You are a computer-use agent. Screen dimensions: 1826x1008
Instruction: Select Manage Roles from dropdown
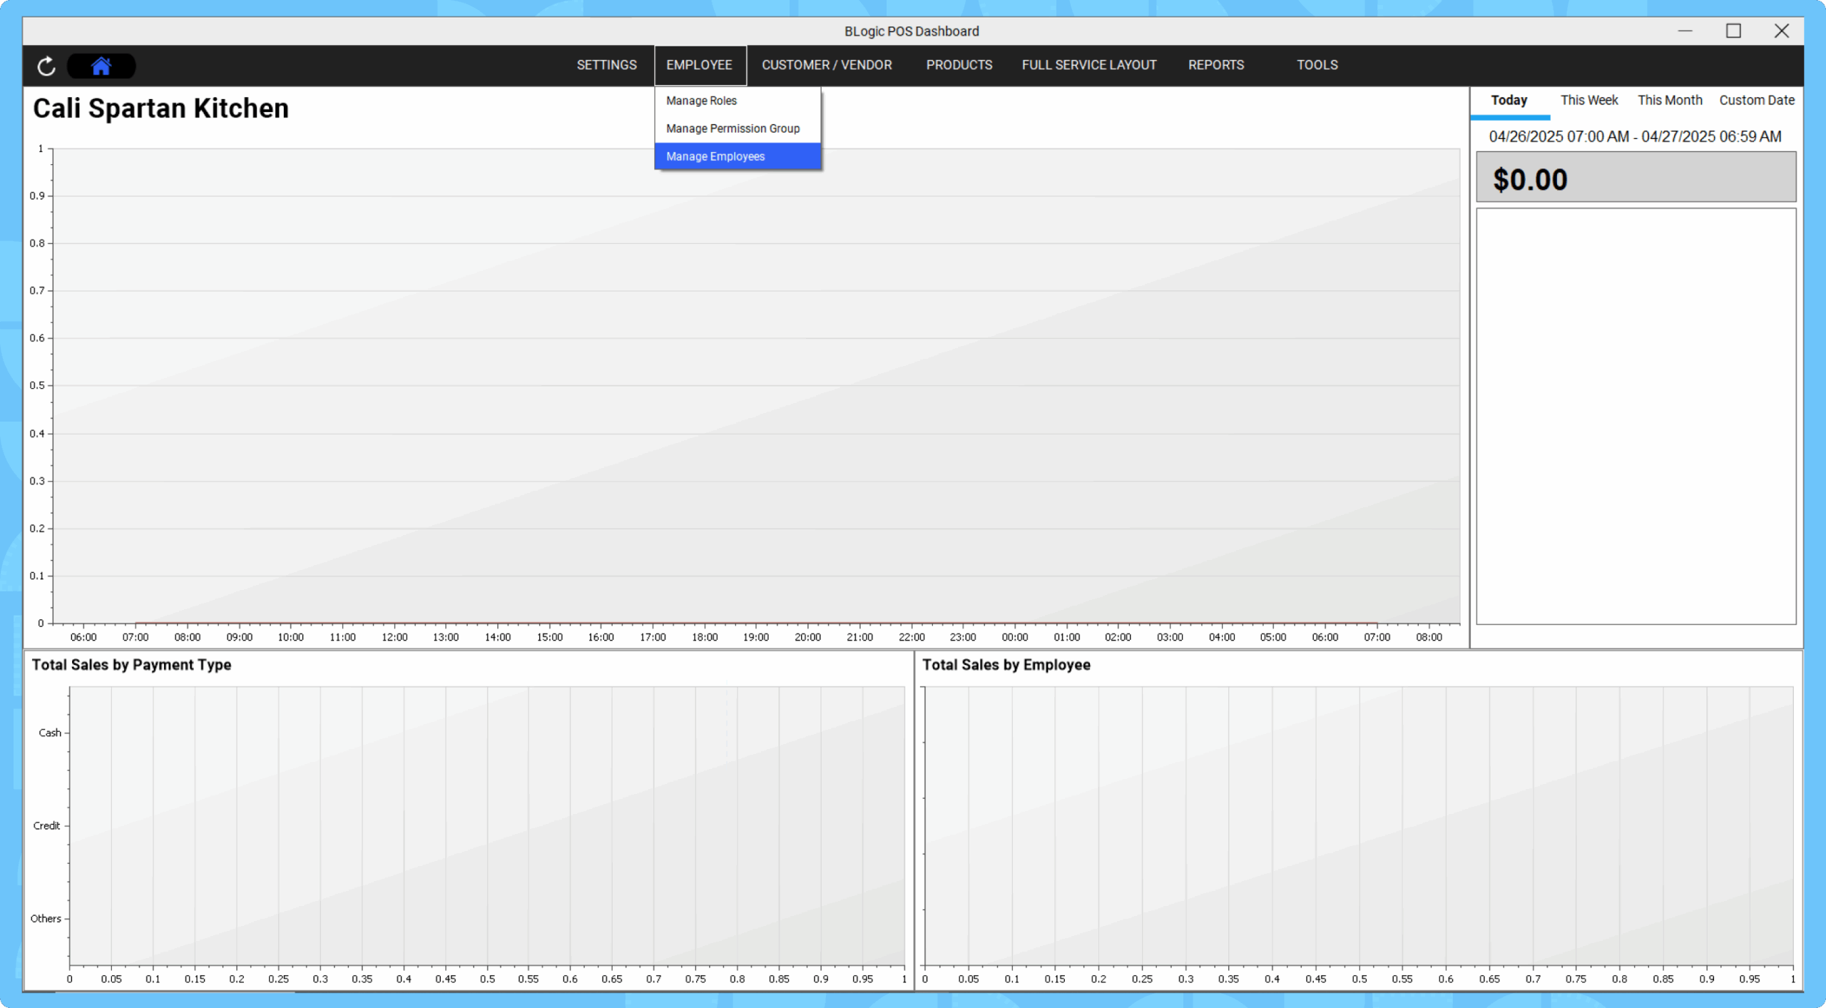tap(738, 101)
